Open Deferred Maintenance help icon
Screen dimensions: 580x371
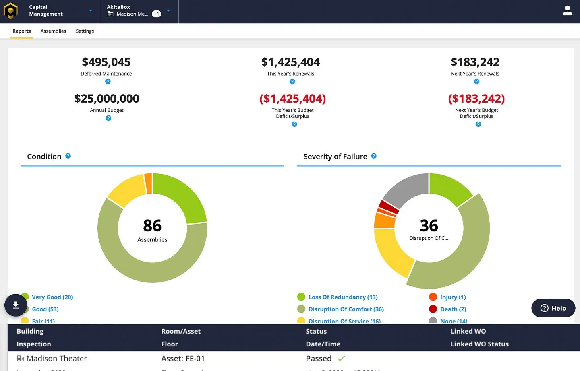tap(108, 82)
